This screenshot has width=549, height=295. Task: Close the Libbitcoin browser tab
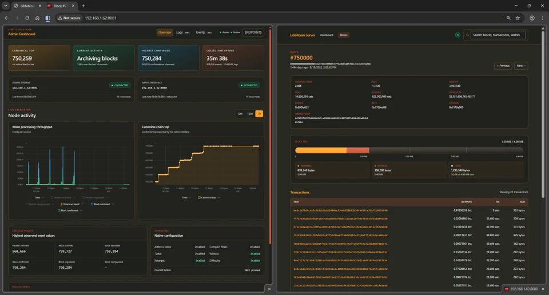pyautogui.click(x=39, y=6)
